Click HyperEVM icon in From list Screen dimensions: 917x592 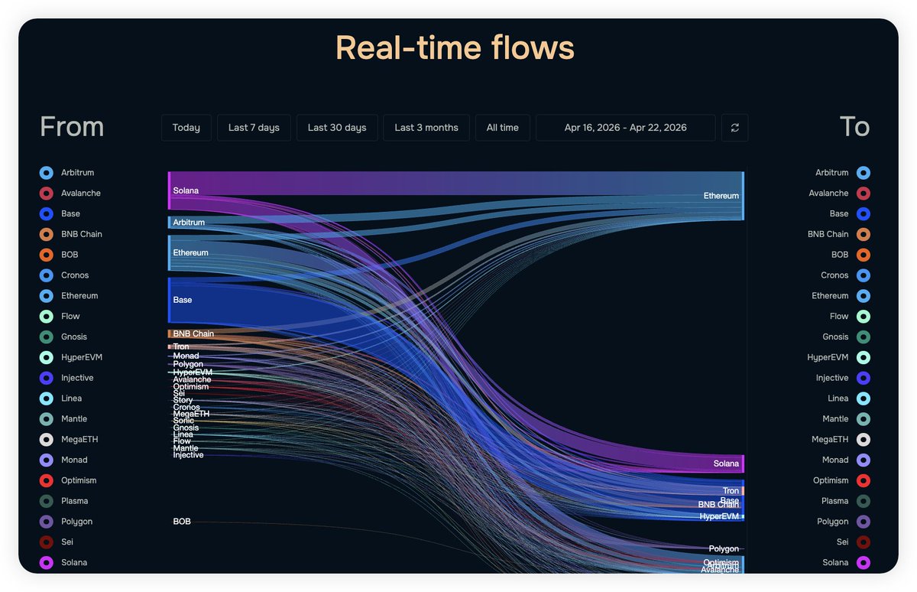47,357
